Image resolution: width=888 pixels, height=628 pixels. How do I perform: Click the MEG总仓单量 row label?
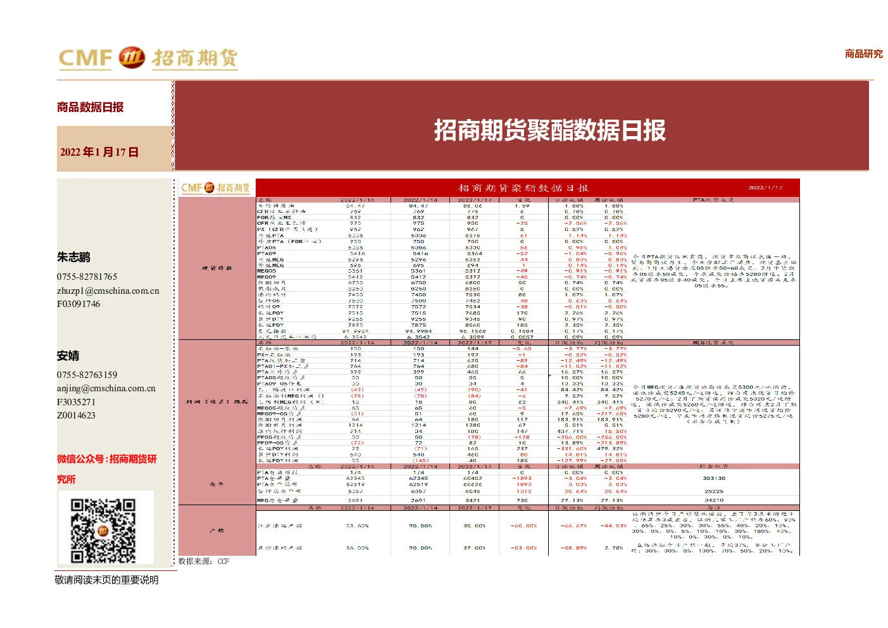point(277,500)
